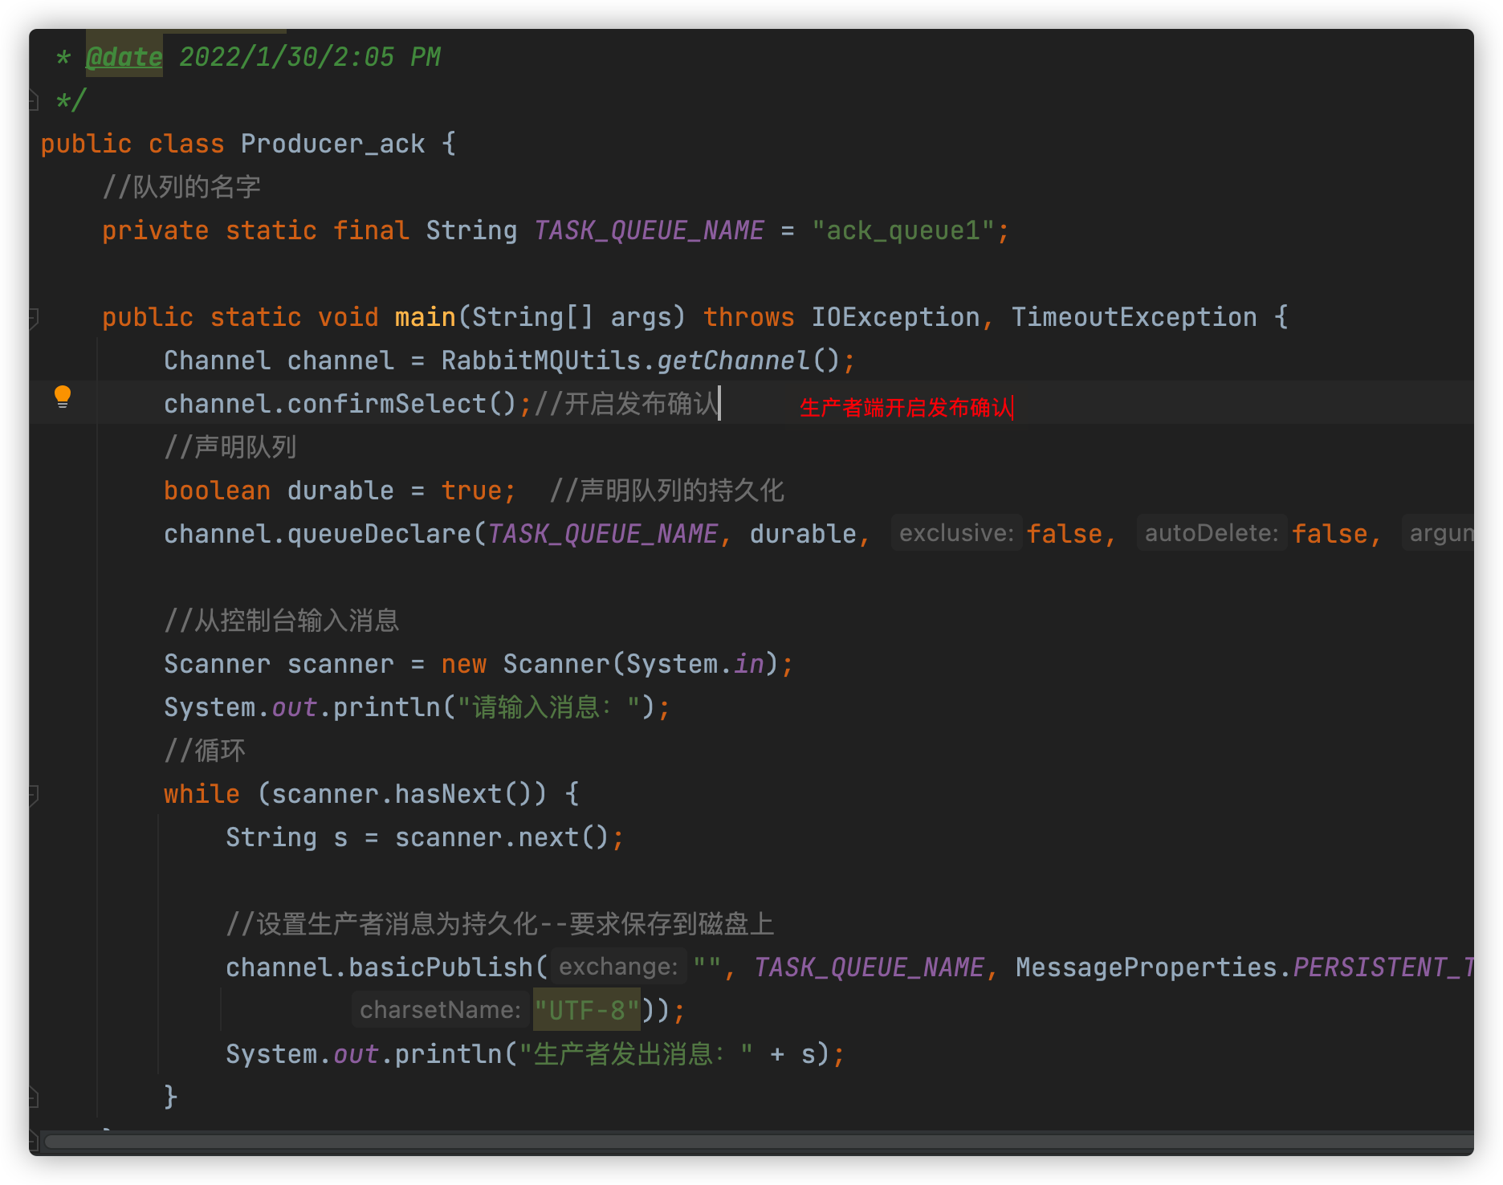Image resolution: width=1503 pixels, height=1185 pixels.
Task: Click channel.confirmSelect() call
Action: [x=340, y=404]
